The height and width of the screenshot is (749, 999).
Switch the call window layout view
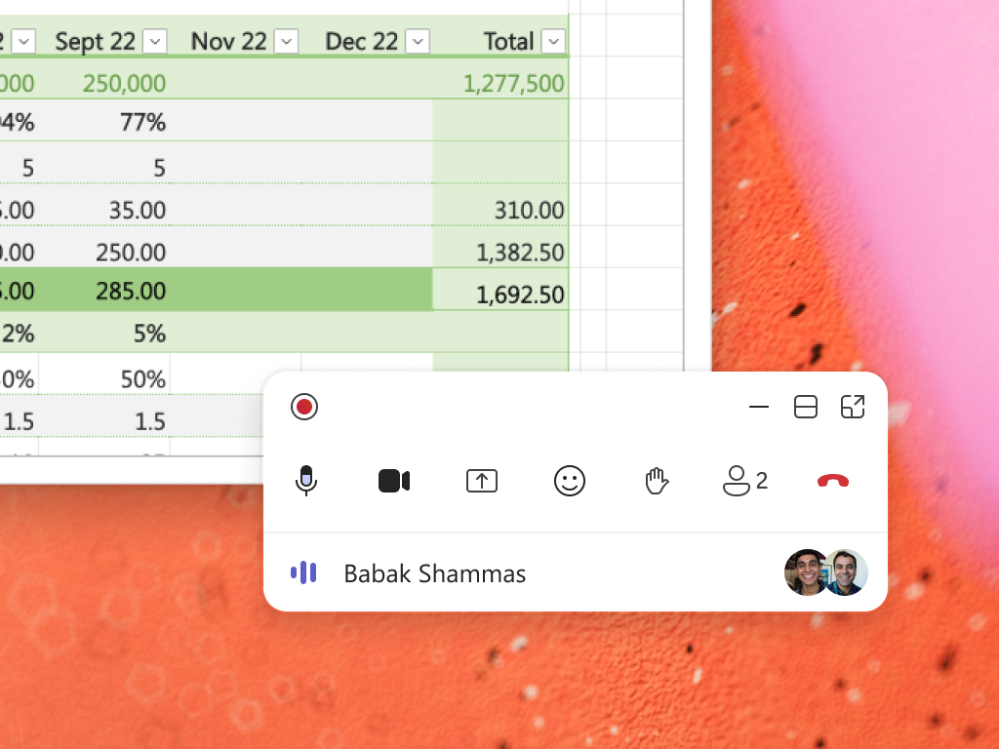[806, 407]
